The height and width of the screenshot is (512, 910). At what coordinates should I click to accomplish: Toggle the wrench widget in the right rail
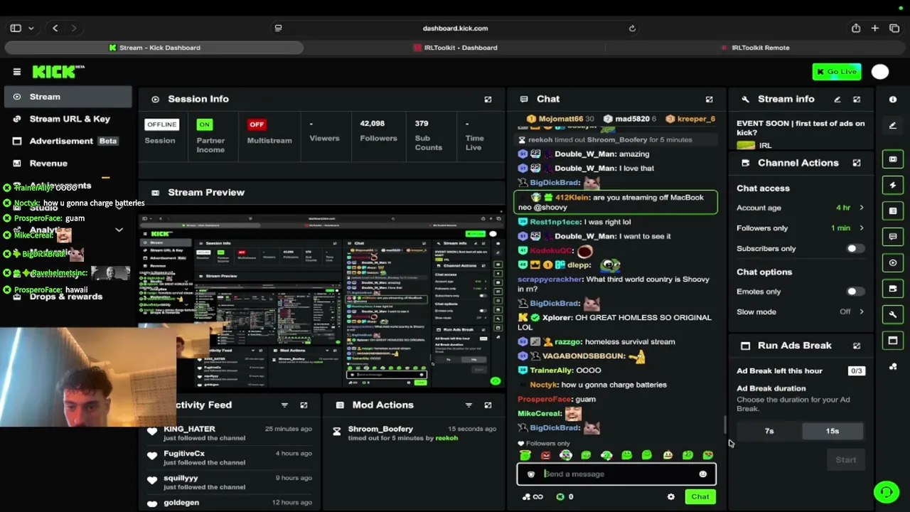893,314
